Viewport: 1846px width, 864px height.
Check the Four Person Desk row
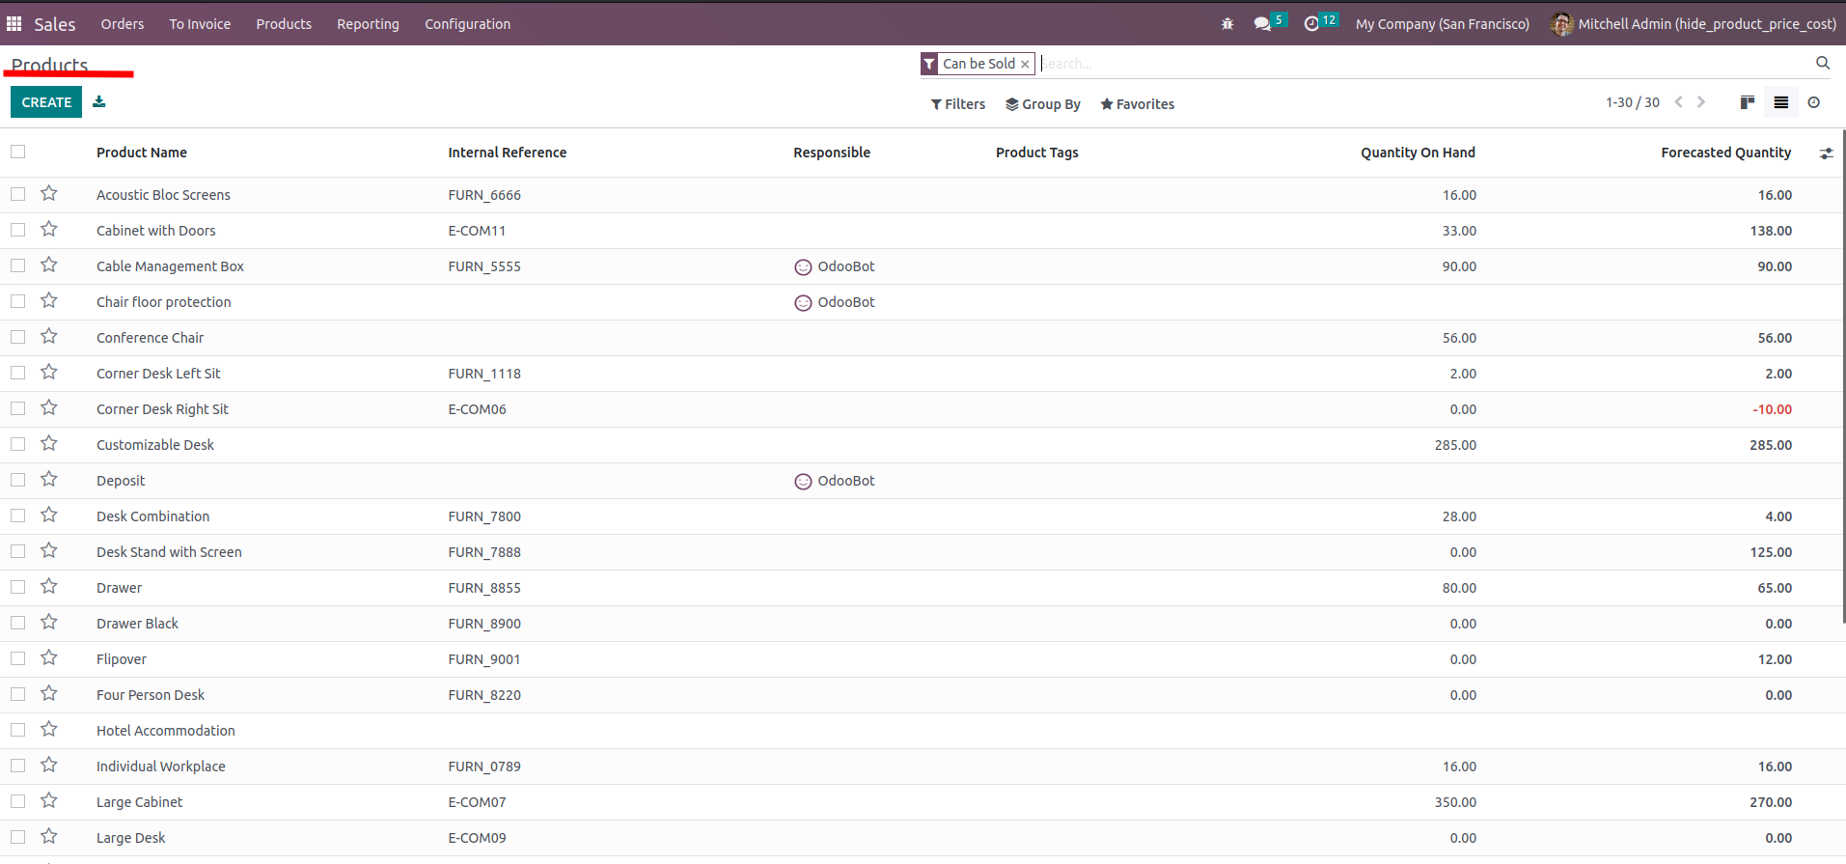[17, 694]
